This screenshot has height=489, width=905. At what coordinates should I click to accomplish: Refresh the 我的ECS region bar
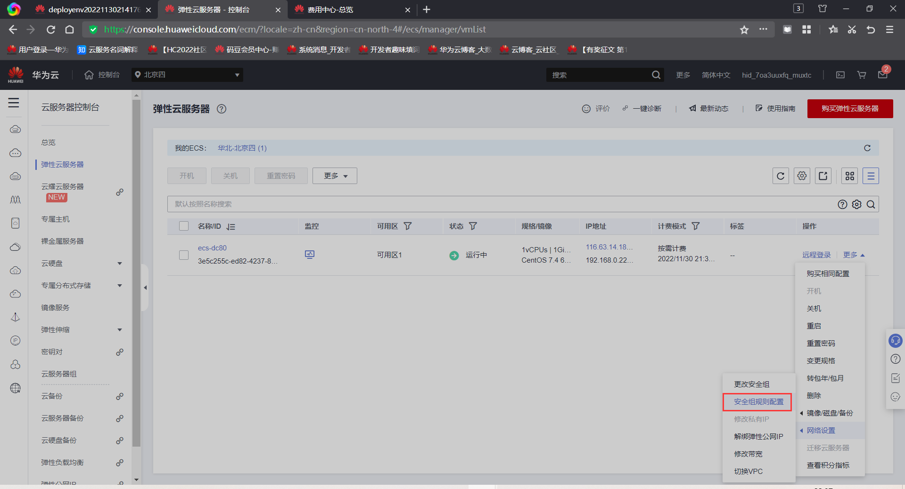pyautogui.click(x=867, y=148)
